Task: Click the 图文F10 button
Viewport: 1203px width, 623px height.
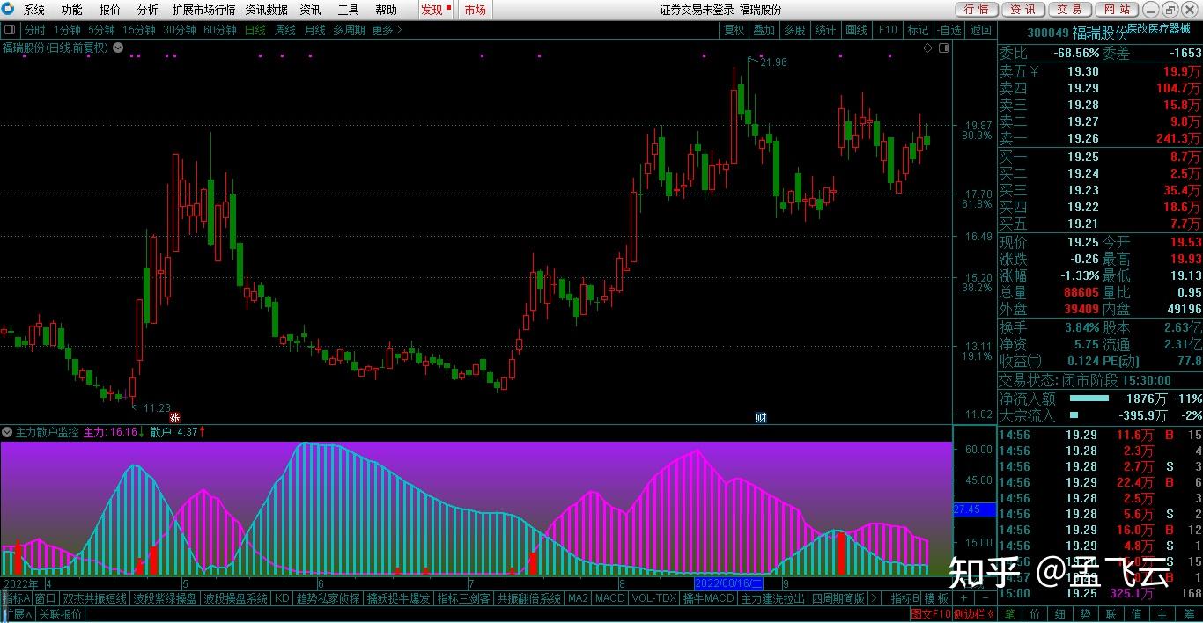Action: tap(931, 613)
